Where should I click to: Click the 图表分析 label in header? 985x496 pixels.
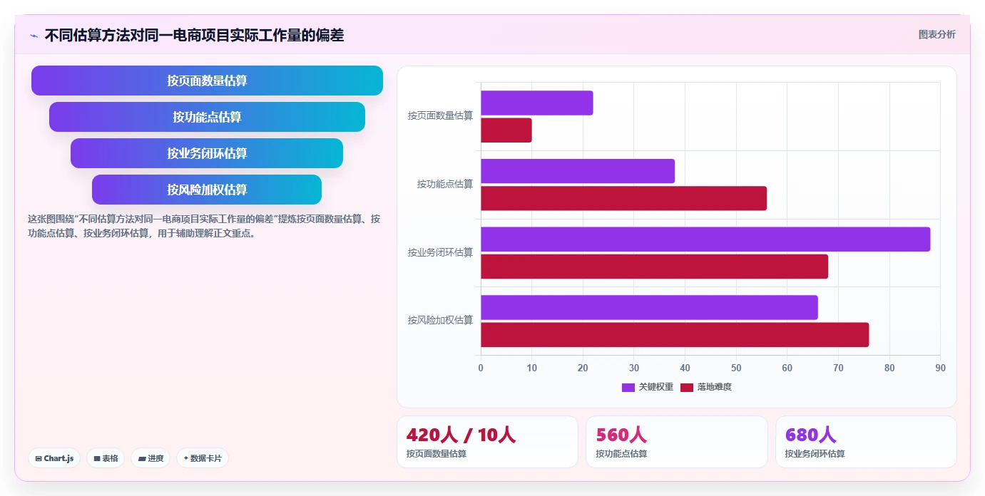(936, 34)
